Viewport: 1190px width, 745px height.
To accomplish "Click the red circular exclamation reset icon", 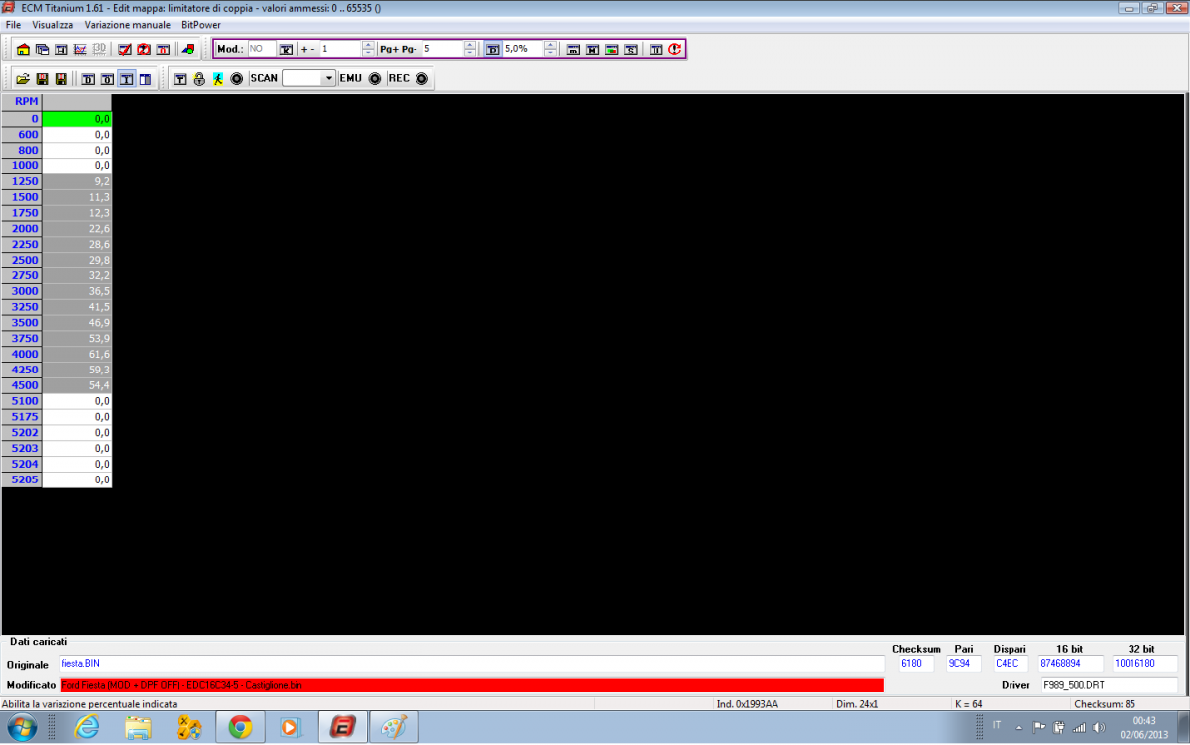I will pos(675,49).
